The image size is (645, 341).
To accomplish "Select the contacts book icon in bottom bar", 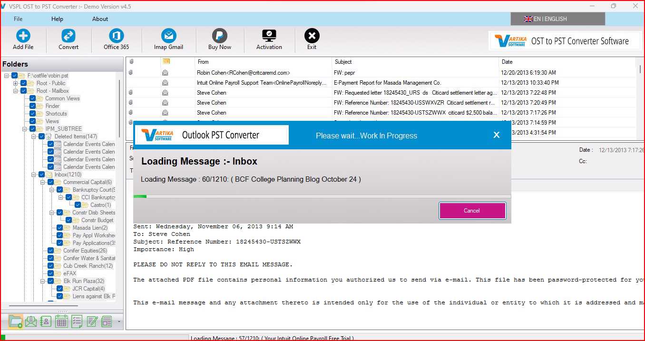I will coord(46,322).
